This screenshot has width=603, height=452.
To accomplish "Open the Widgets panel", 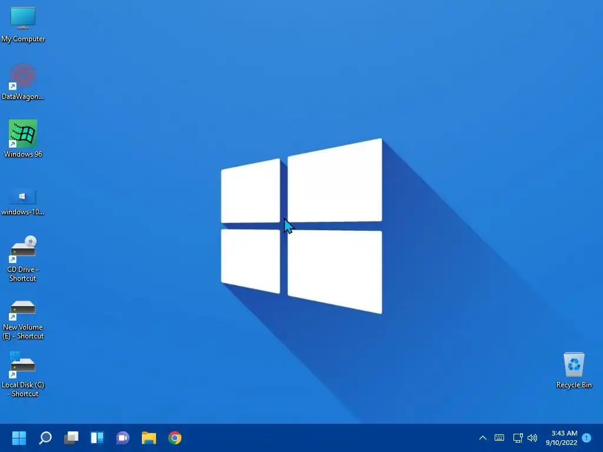I will [x=97, y=438].
